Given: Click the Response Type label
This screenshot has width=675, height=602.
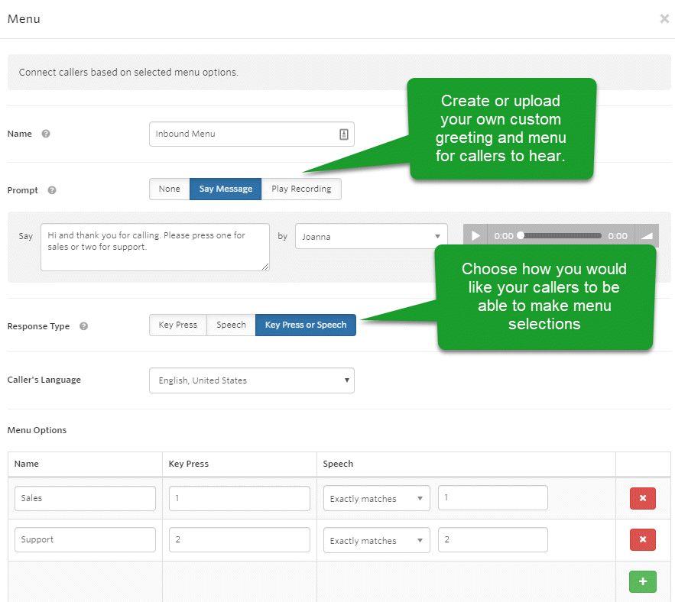Looking at the screenshot, I should tap(38, 326).
